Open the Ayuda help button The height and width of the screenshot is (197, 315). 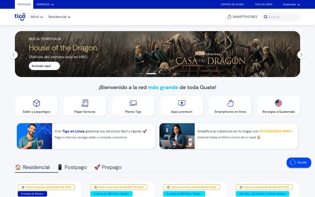299,162
